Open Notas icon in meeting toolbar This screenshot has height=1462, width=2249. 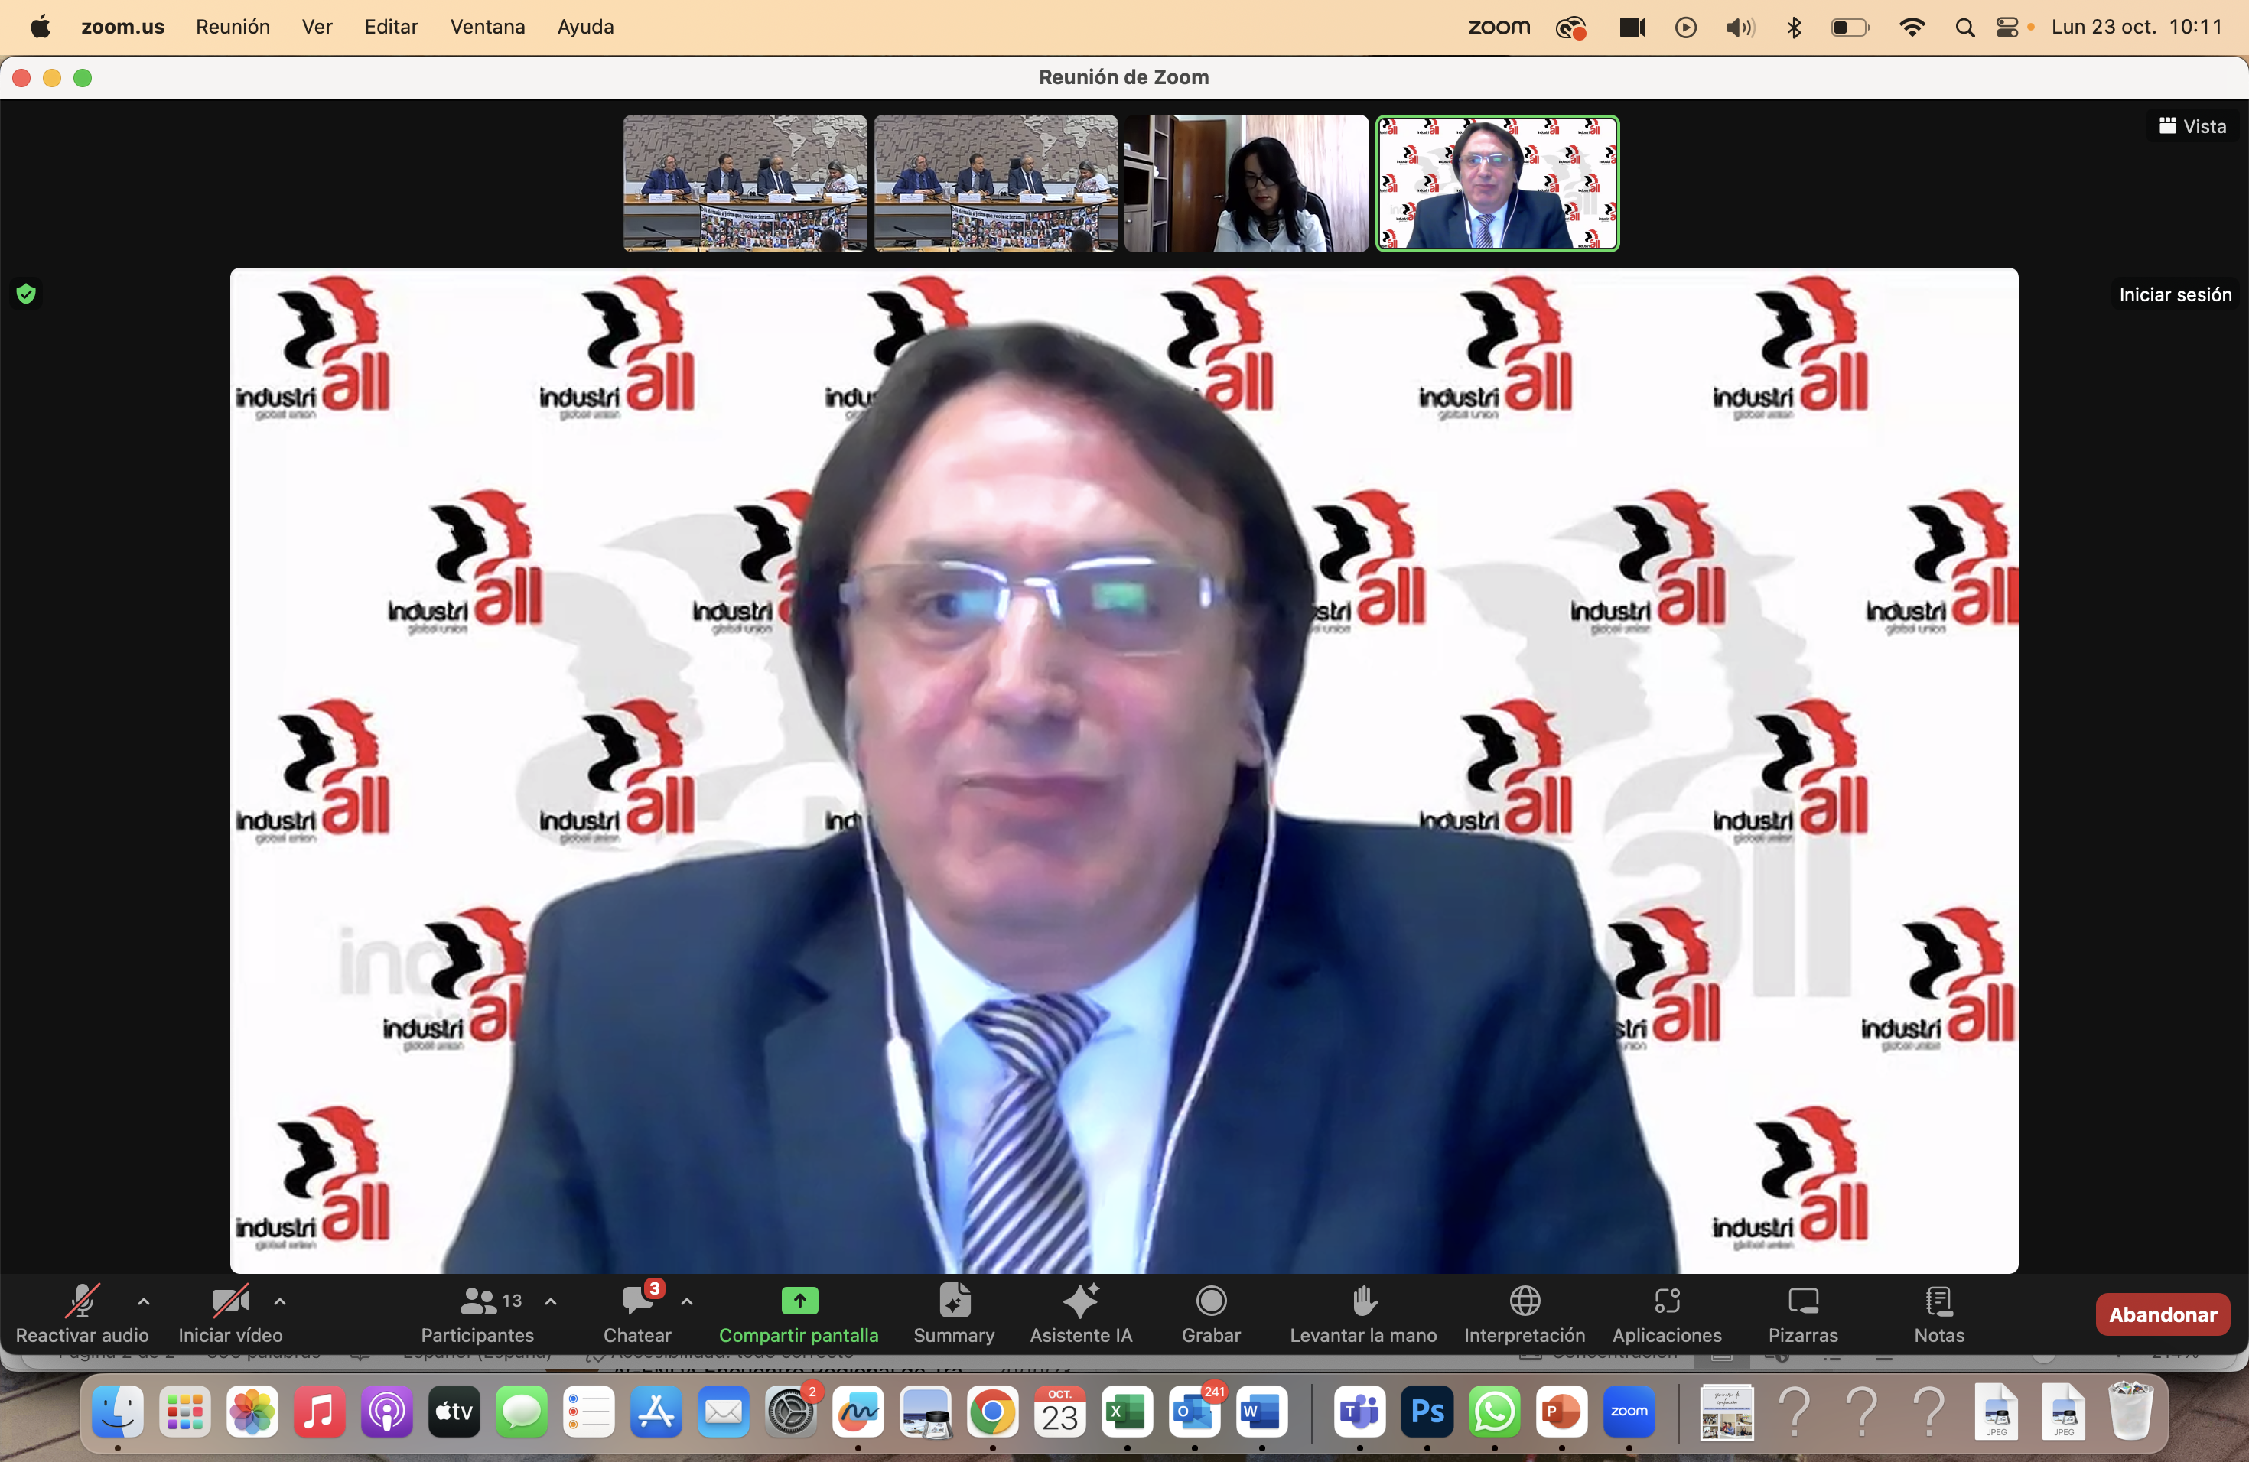[1938, 1301]
